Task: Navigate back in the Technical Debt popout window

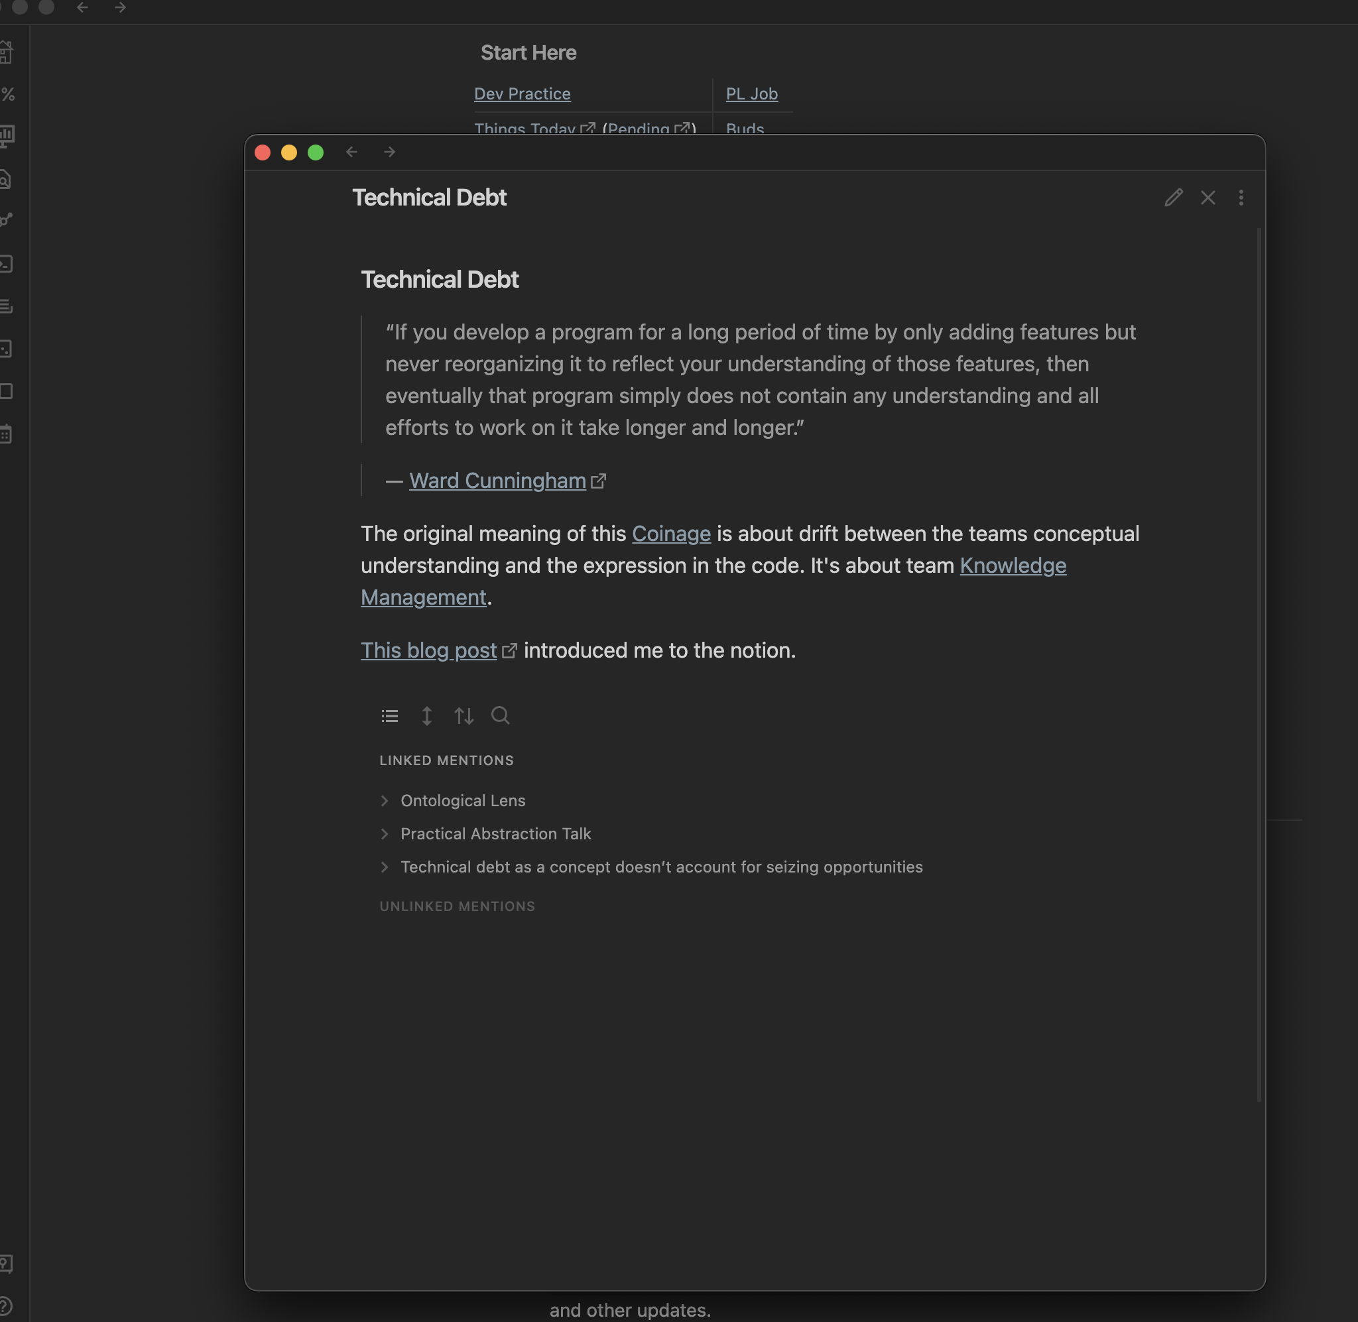Action: tap(352, 152)
